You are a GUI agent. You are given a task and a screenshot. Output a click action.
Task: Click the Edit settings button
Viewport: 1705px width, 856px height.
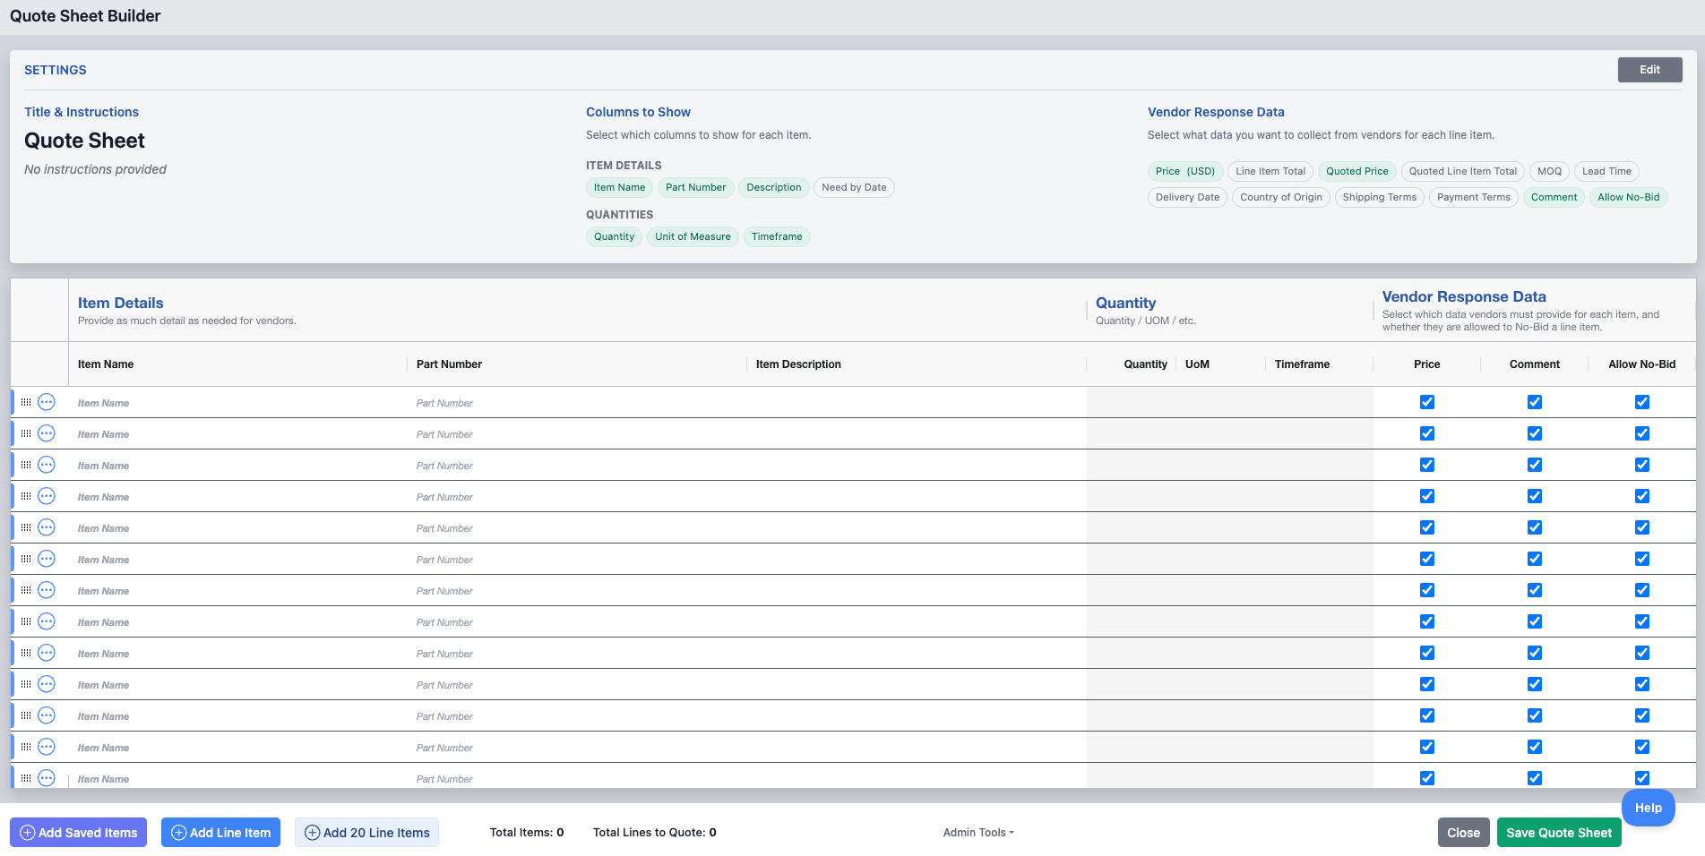point(1649,70)
